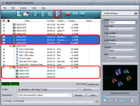Open the Profile BlackBerry 3GP Video dropdown

tap(48, 89)
